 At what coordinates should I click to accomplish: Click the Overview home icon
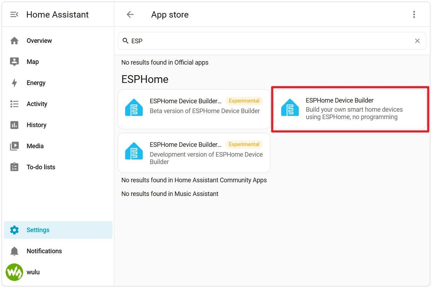click(14, 41)
